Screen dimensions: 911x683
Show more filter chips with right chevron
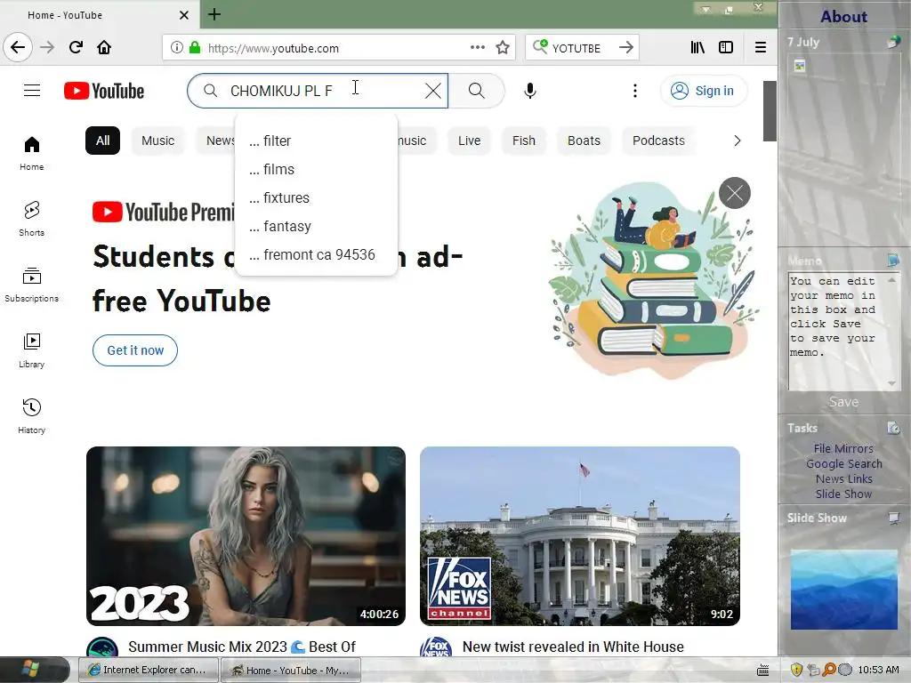pyautogui.click(x=737, y=141)
